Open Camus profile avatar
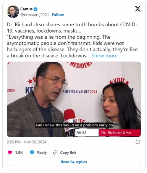Screen dimensions: 147x173 tap(13, 12)
